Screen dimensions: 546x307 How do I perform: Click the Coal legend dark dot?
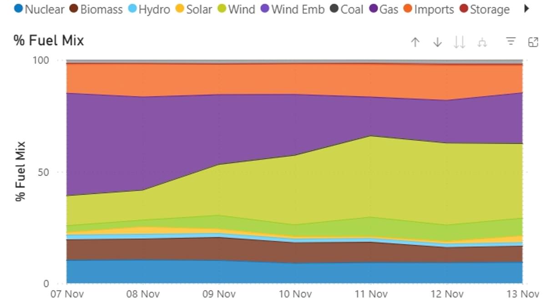334,9
